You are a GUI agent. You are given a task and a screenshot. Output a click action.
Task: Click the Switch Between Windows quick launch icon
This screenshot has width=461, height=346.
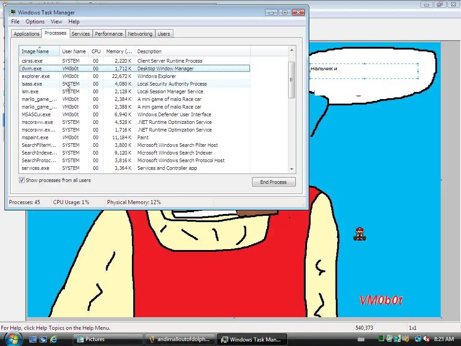click(43, 339)
